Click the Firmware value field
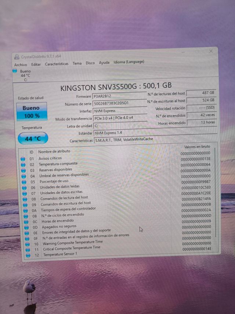 (x=119, y=96)
